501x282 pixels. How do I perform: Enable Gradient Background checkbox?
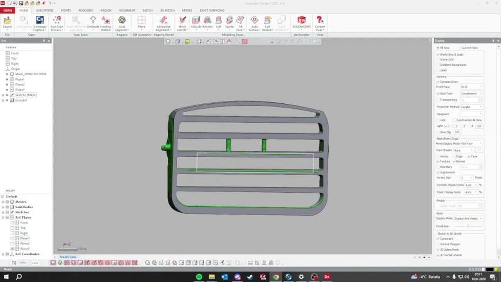pyautogui.click(x=438, y=65)
